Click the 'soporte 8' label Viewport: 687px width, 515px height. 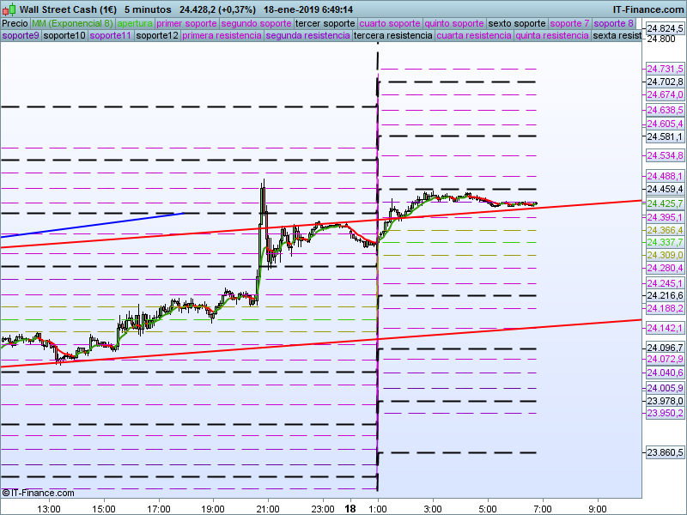[x=613, y=24]
